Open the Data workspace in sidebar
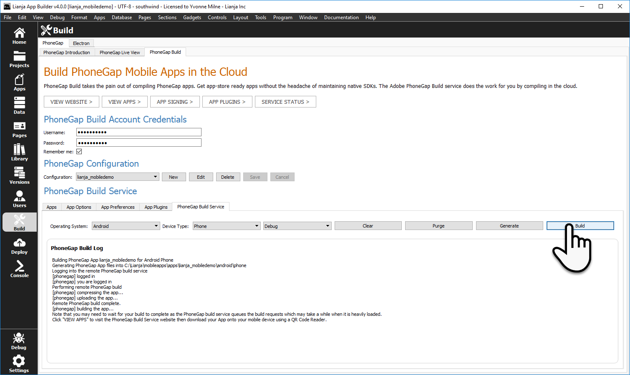This screenshot has height=375, width=630. (19, 106)
